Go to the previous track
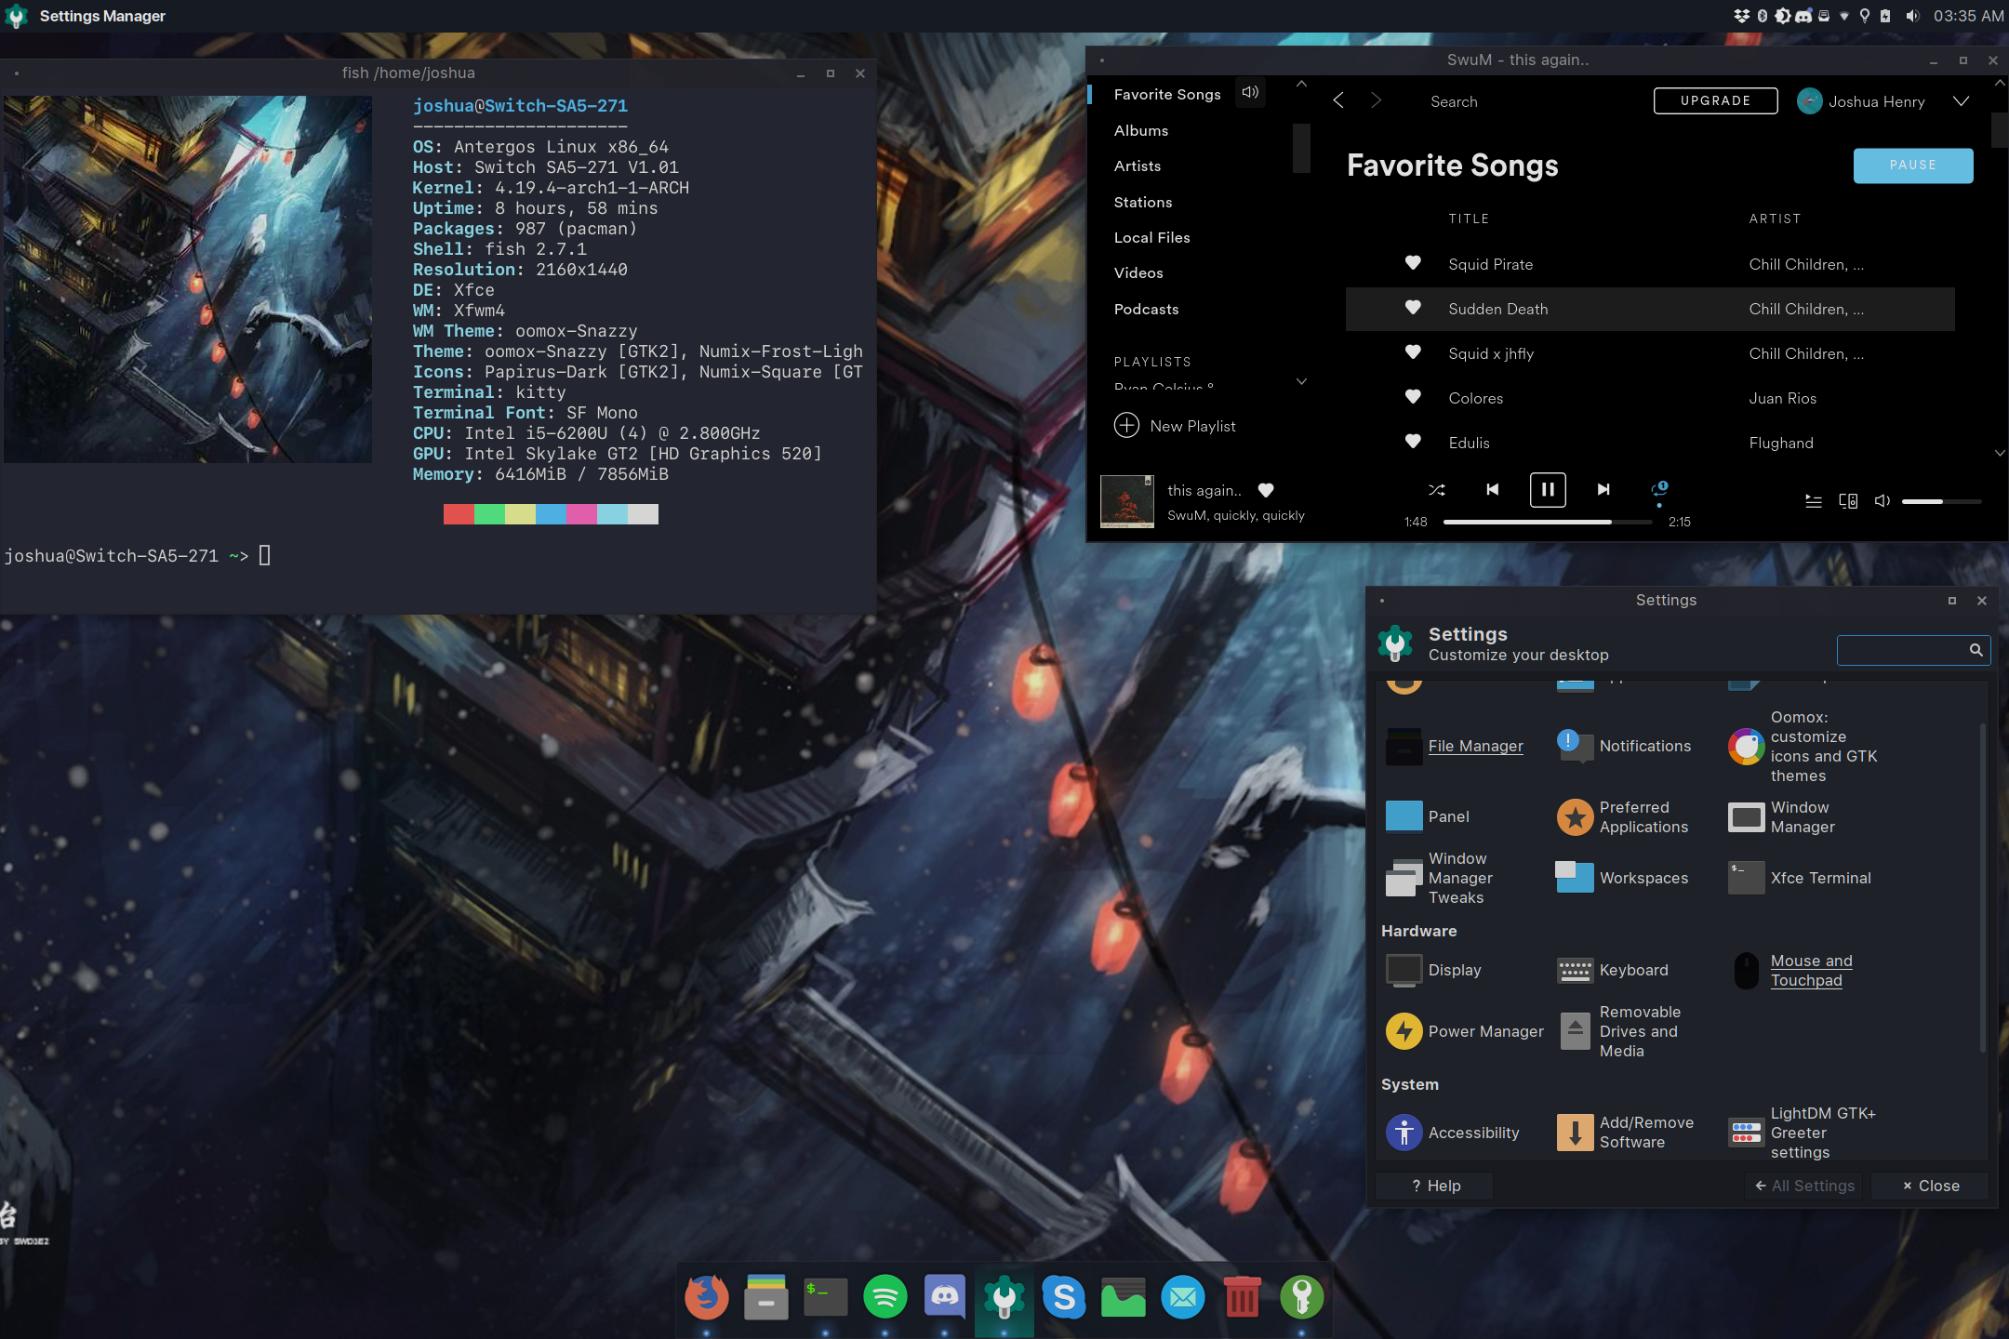The height and width of the screenshot is (1339, 2009). pos(1493,489)
